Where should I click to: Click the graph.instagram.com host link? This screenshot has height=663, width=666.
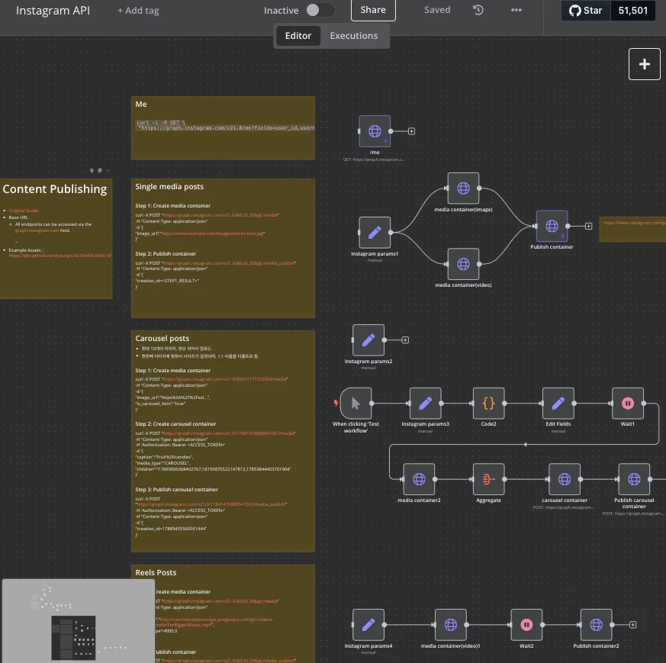tap(37, 230)
